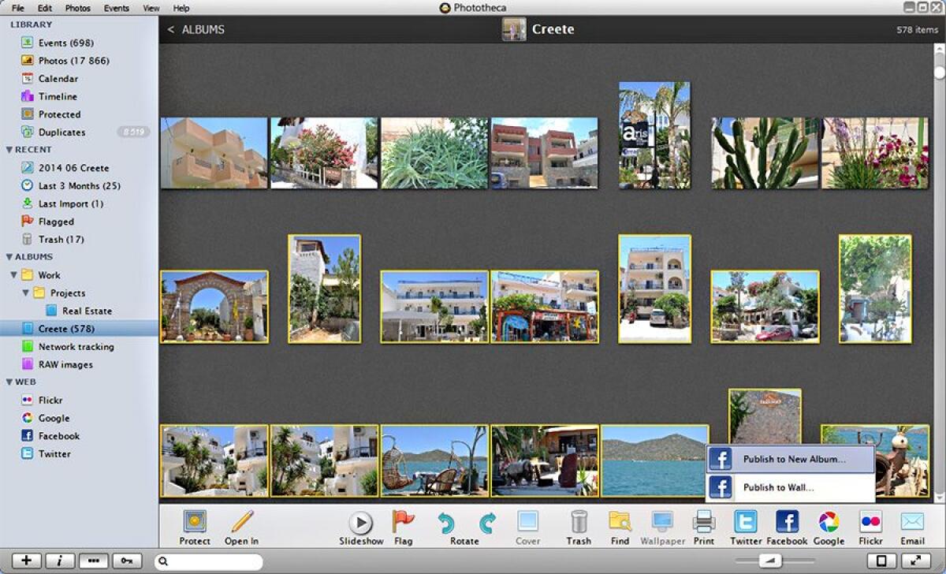The width and height of the screenshot is (946, 574).
Task: Collapse the Work folder in Albums
Action: [14, 274]
